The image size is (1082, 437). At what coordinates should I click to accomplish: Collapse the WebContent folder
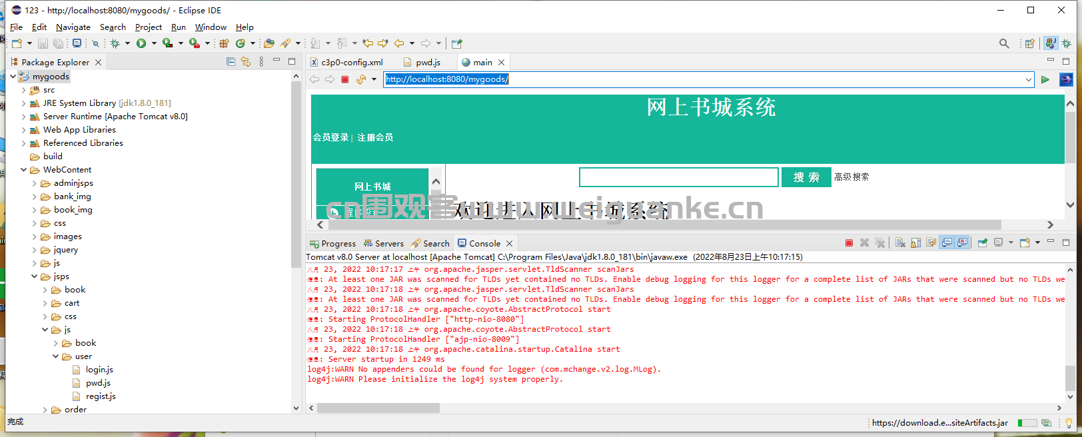pos(24,170)
